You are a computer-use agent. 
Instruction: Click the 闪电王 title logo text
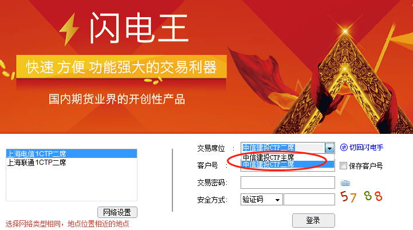tap(139, 28)
